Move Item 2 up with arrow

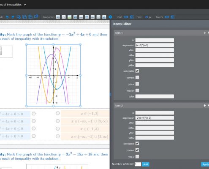pos(205,106)
